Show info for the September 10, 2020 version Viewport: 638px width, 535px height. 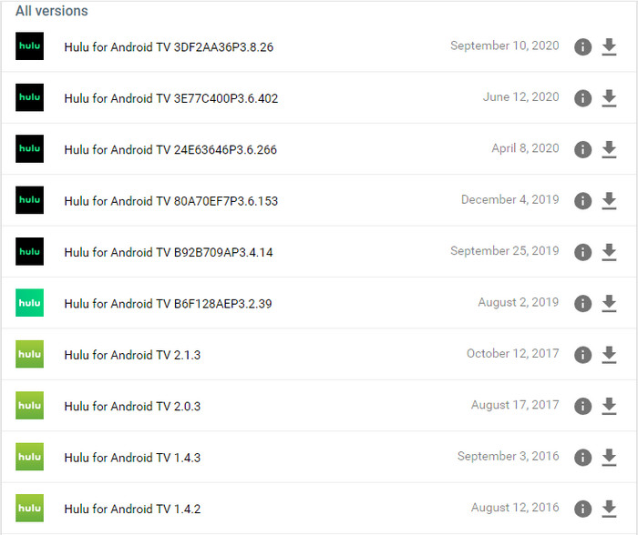click(582, 46)
